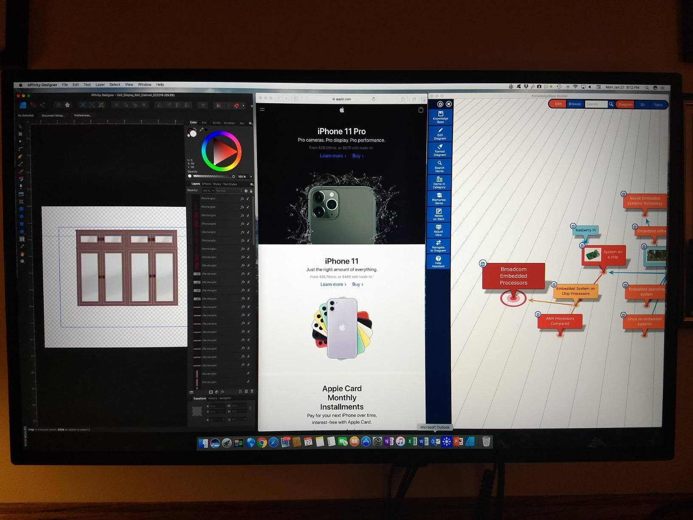
Task: Open Format Diagram in KnowledgeBase sidebar
Action: [x=439, y=150]
